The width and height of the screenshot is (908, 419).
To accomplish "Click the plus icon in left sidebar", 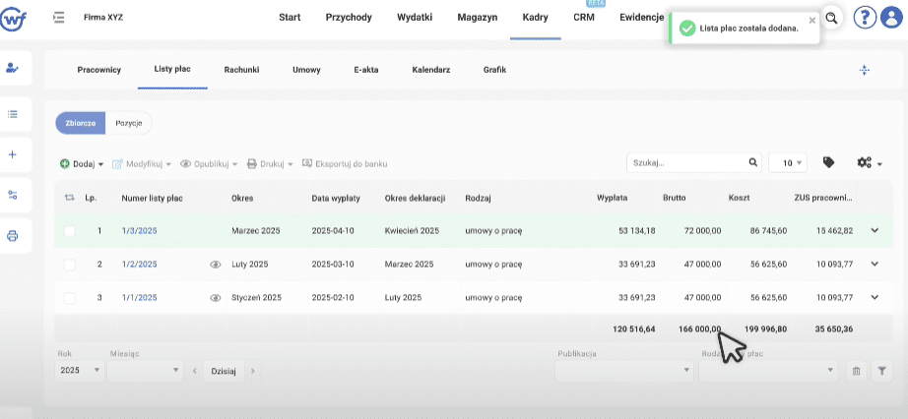I will pos(13,154).
